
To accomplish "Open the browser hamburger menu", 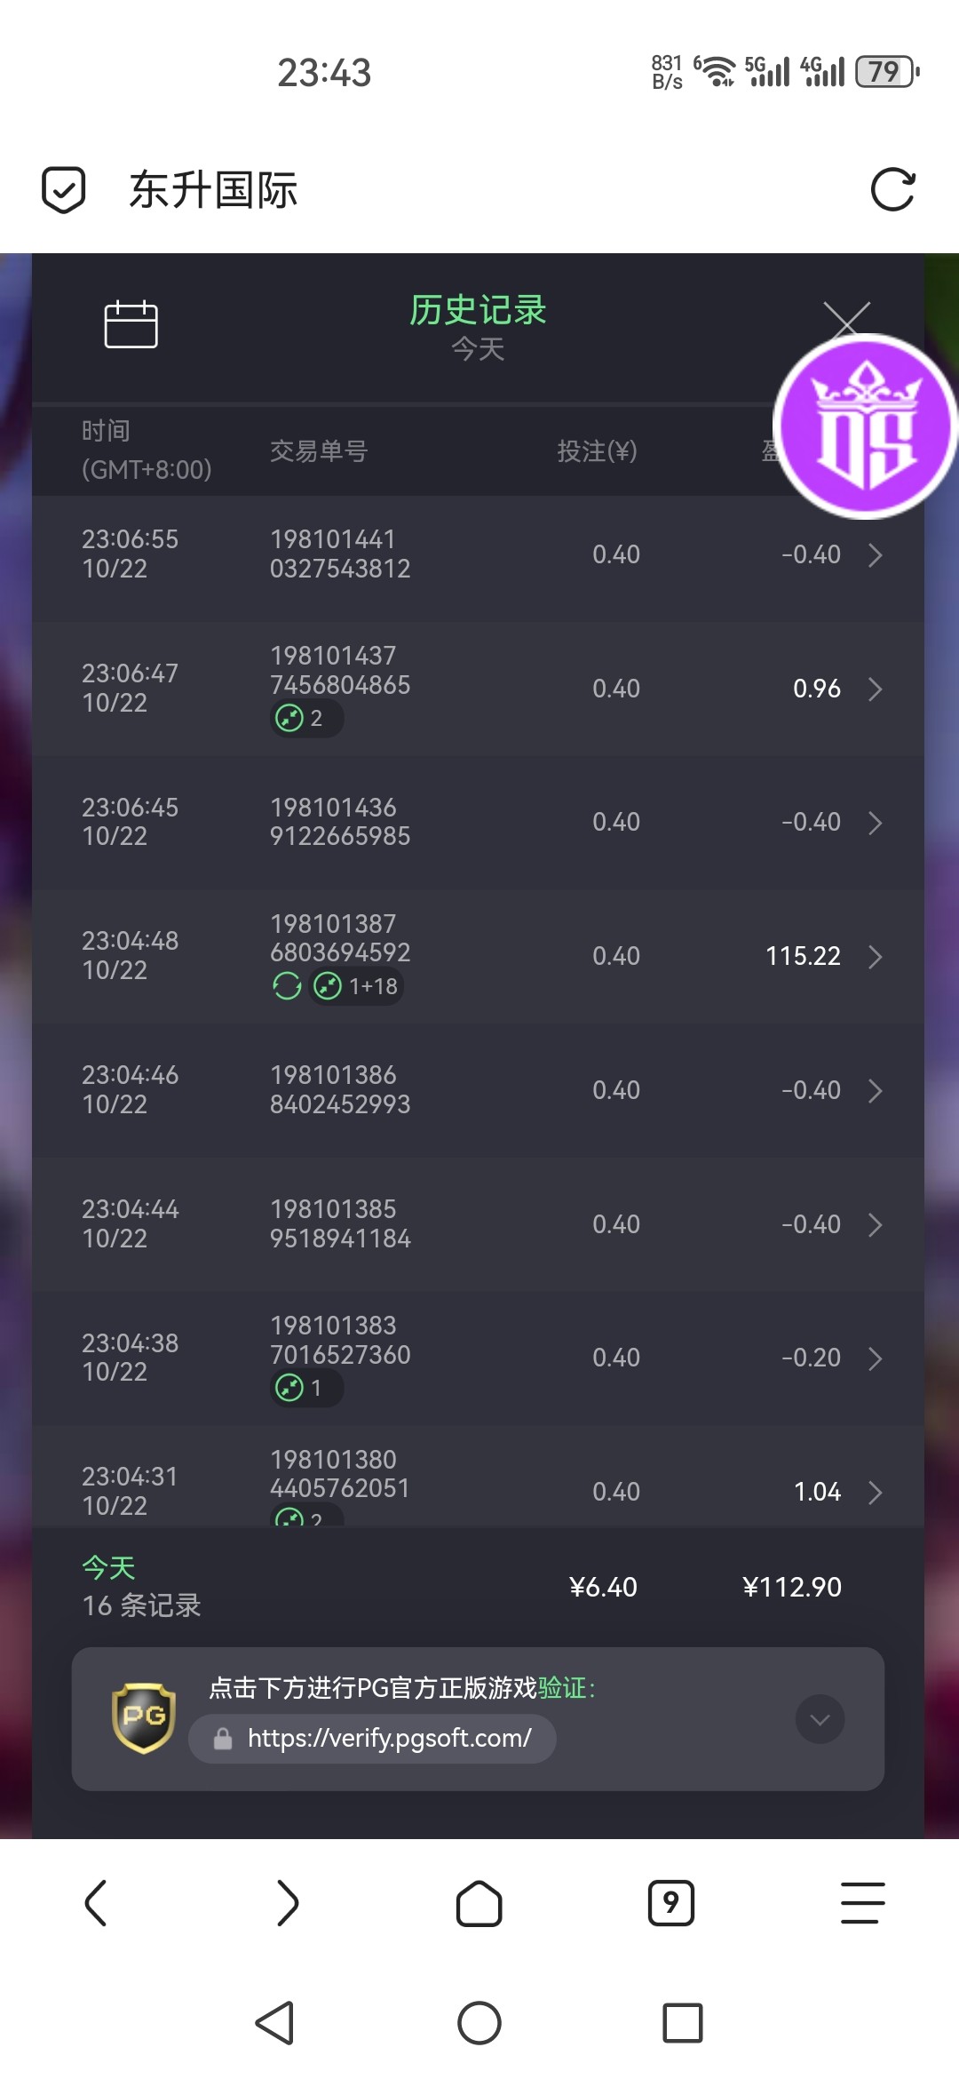I will pos(862,1902).
